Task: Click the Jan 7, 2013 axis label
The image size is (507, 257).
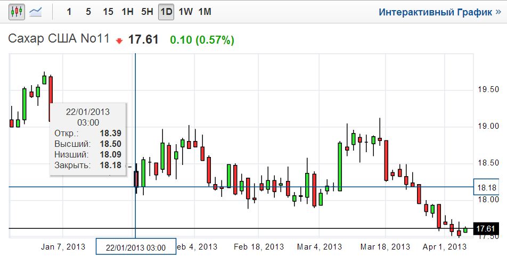Action: (63, 247)
